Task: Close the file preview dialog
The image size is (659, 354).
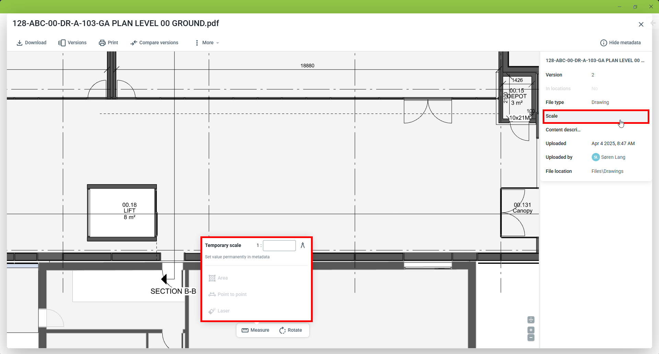Action: (x=641, y=24)
